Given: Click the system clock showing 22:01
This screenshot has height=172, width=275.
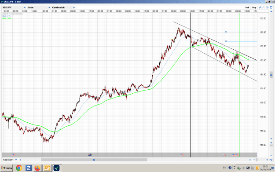Looking at the screenshot, I should point(265,166).
